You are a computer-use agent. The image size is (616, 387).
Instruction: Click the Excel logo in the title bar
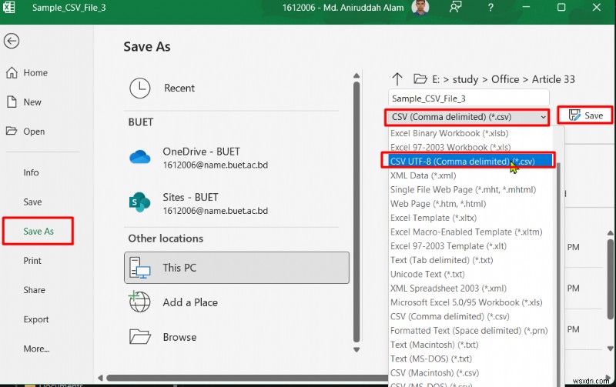point(8,8)
